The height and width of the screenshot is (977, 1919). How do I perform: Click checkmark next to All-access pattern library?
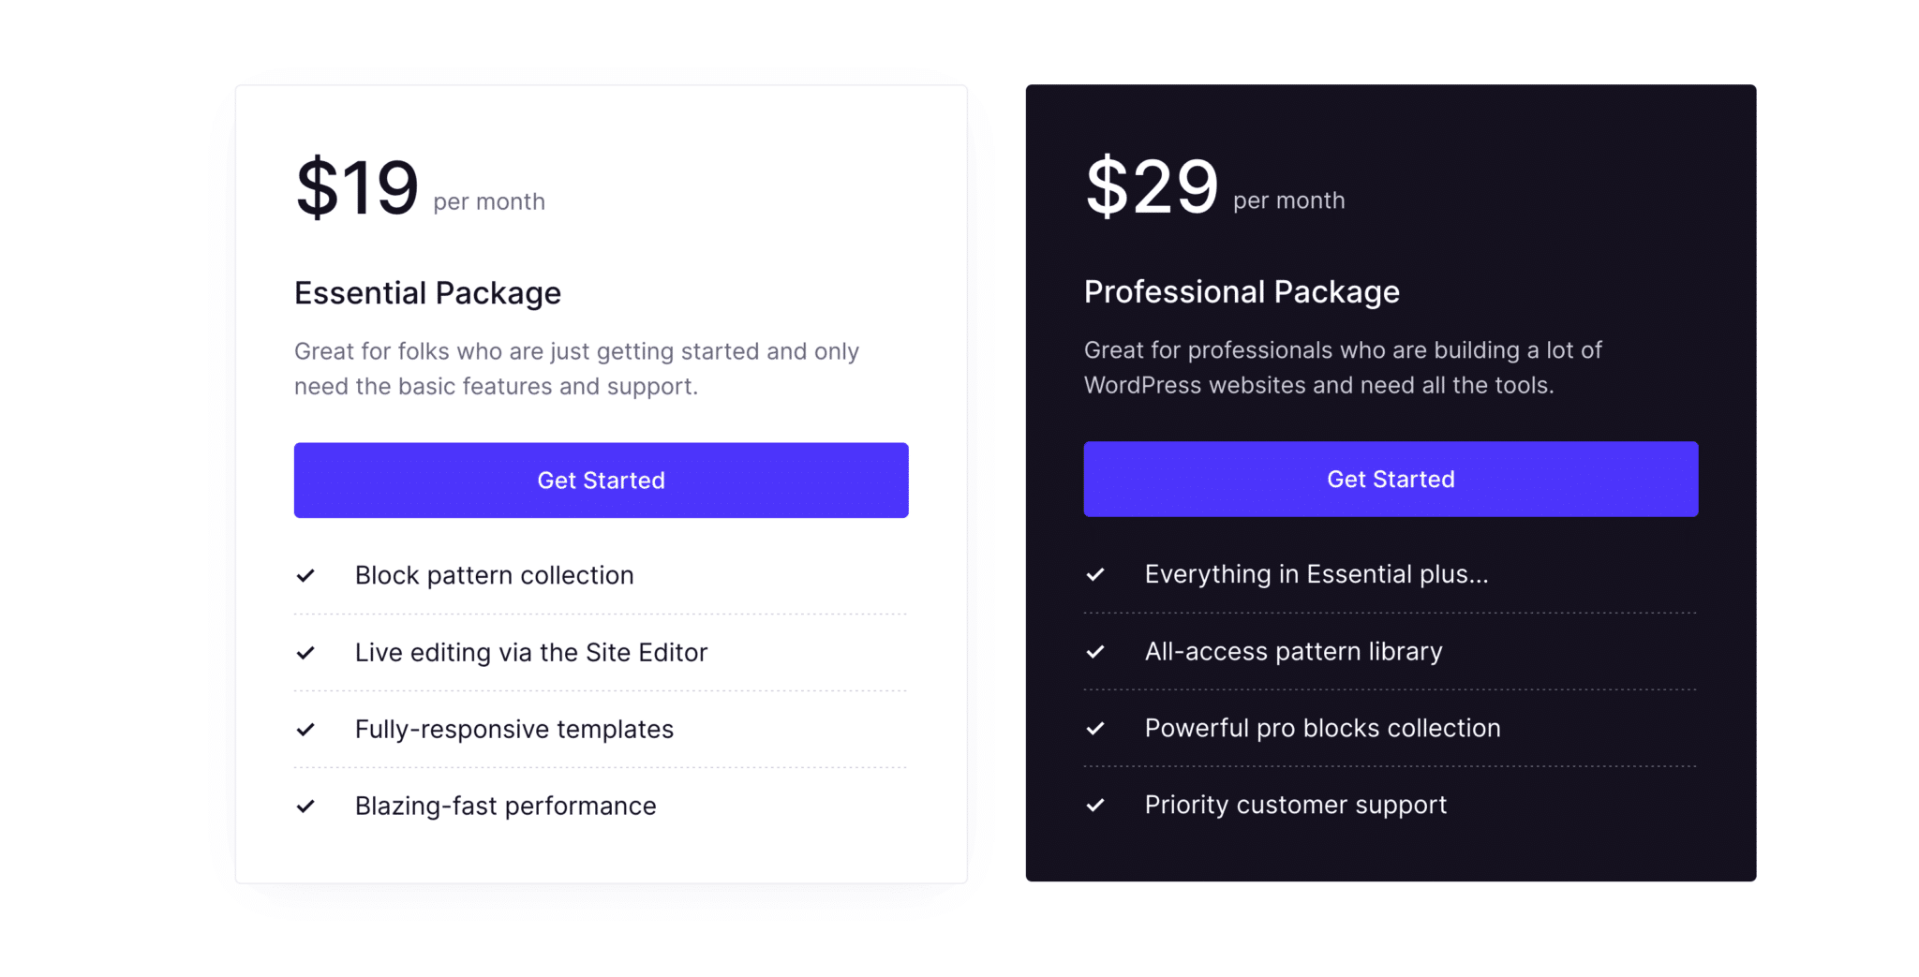coord(1095,651)
